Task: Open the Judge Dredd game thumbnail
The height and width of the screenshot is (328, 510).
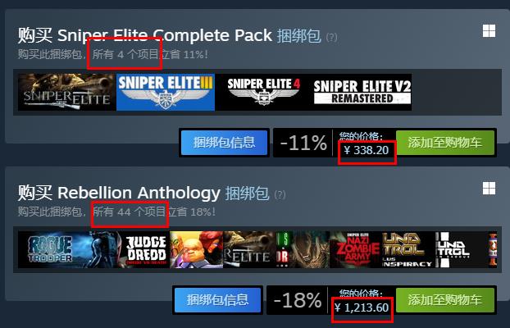Action: tap(143, 250)
